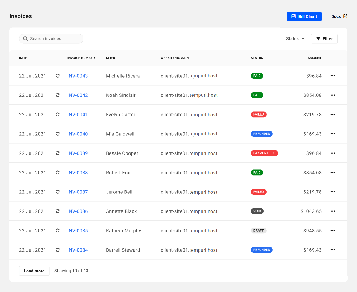Open the more options menu for INV-0038
The width and height of the screenshot is (357, 292).
tap(333, 172)
